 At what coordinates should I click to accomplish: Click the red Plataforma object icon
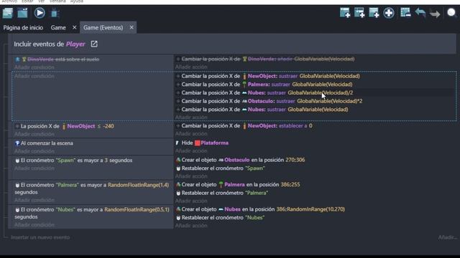(197, 143)
